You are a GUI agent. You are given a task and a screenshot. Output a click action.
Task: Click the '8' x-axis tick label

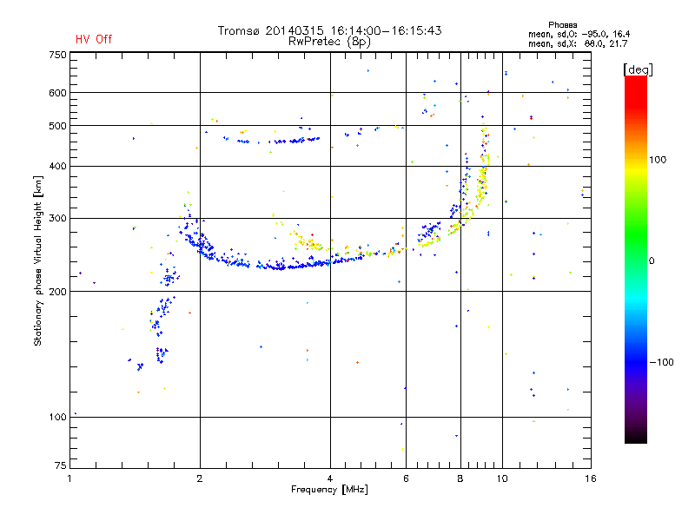click(x=460, y=478)
